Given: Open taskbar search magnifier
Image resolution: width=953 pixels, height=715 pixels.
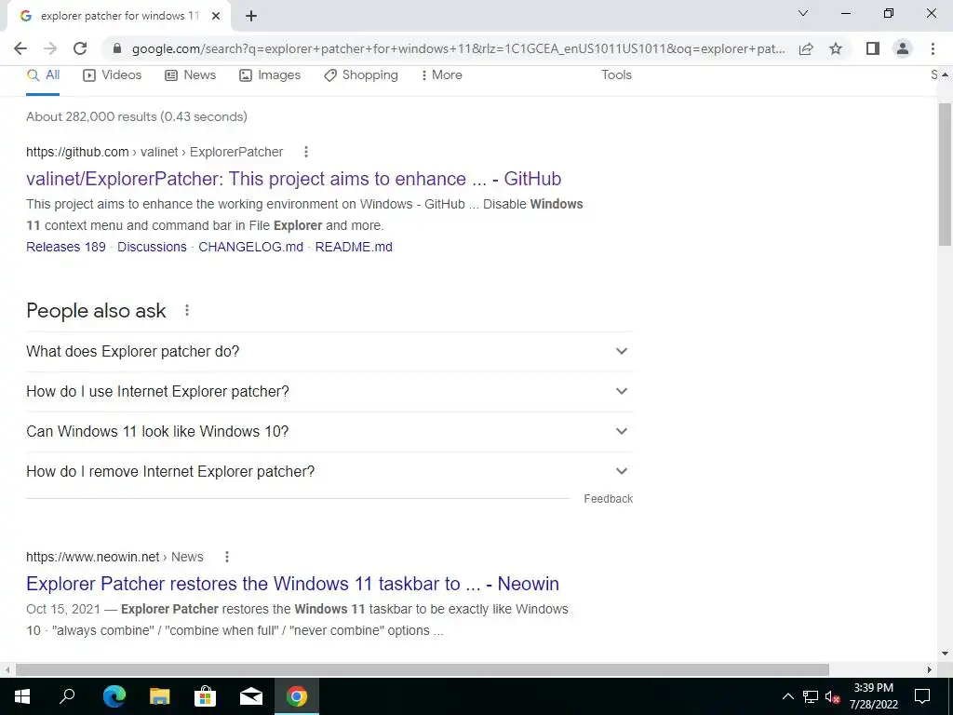Looking at the screenshot, I should pos(67,696).
